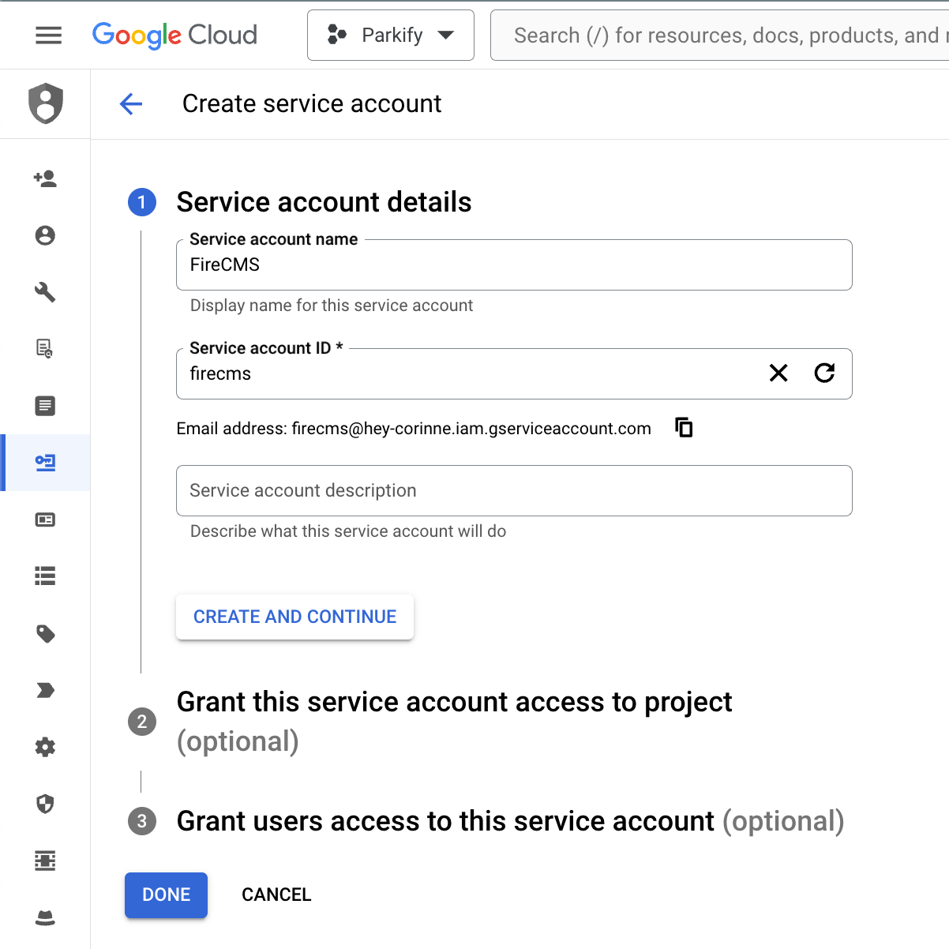The height and width of the screenshot is (949, 949).
Task: Open IAM using the add-person icon
Action: point(45,178)
